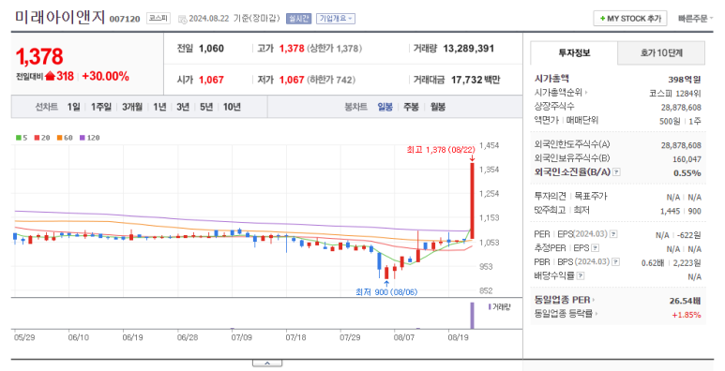Click the +1.85% sector change value
Viewport: 725px width, 371px height.
click(x=687, y=315)
